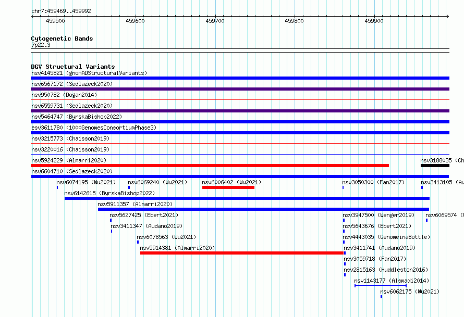Click the 459600 ruler position label
464x317 pixels.
[x=135, y=21]
